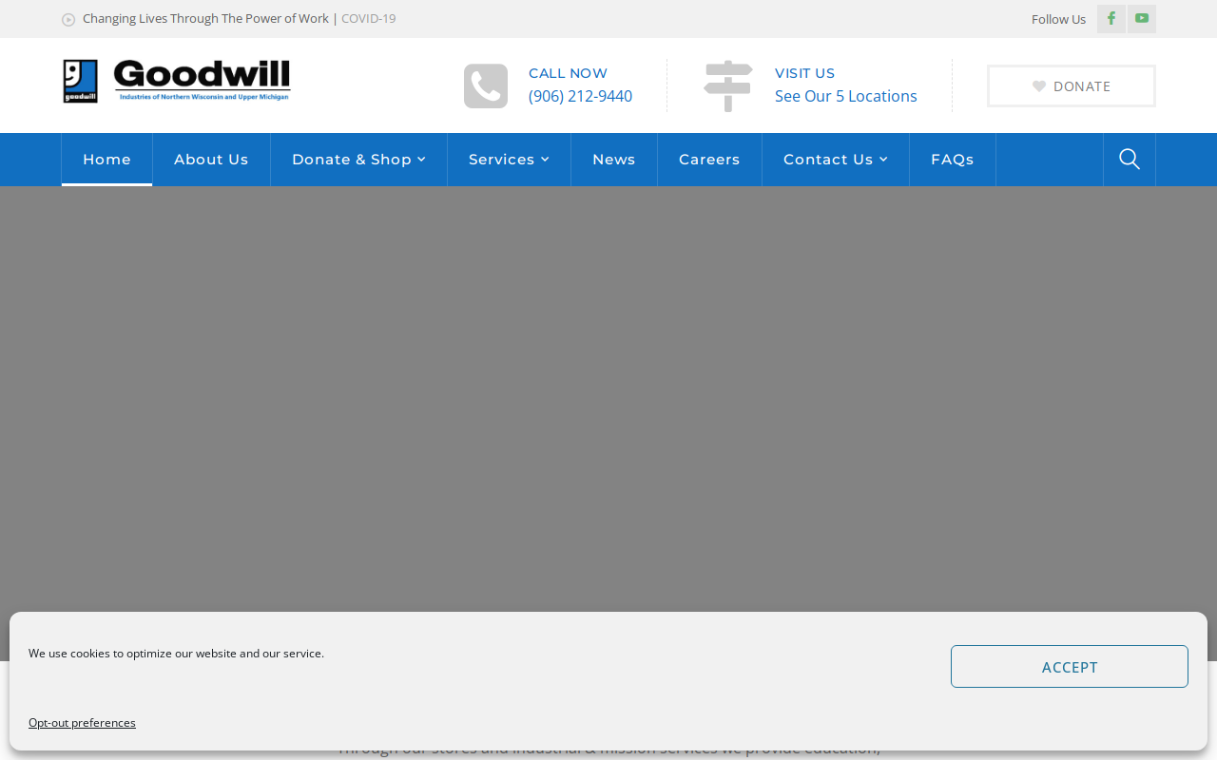The height and width of the screenshot is (760, 1217).
Task: Click the Follow Us label
Action: (1058, 19)
